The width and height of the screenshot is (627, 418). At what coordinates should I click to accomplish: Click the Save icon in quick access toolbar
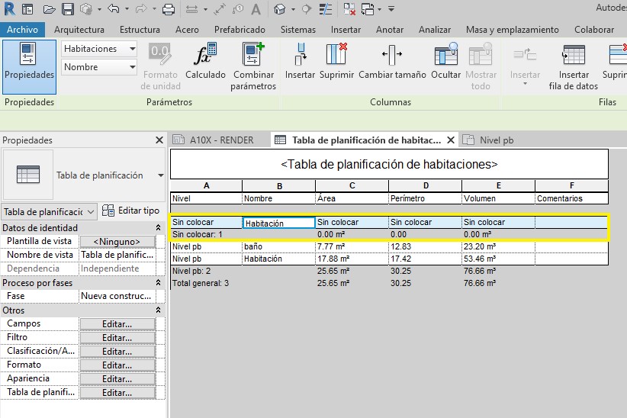point(67,9)
